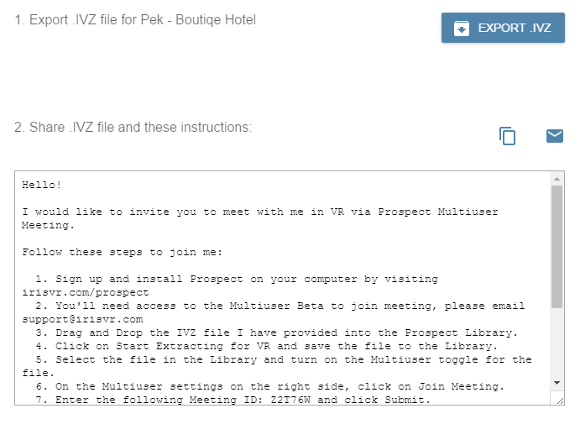Click the "Follow these steps to join me:" line
The height and width of the screenshot is (445, 580).
click(x=122, y=252)
